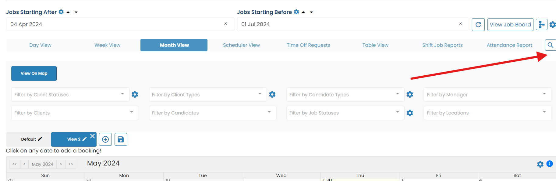Open settings gear for Client Statuses filter
Screen dimensions: 556x181
click(135, 94)
